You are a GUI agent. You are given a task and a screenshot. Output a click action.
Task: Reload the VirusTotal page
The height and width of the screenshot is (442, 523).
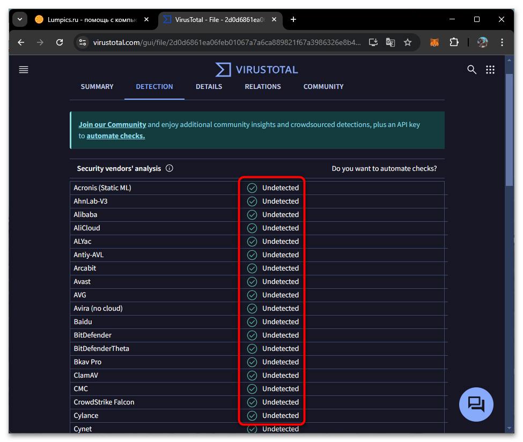(60, 42)
